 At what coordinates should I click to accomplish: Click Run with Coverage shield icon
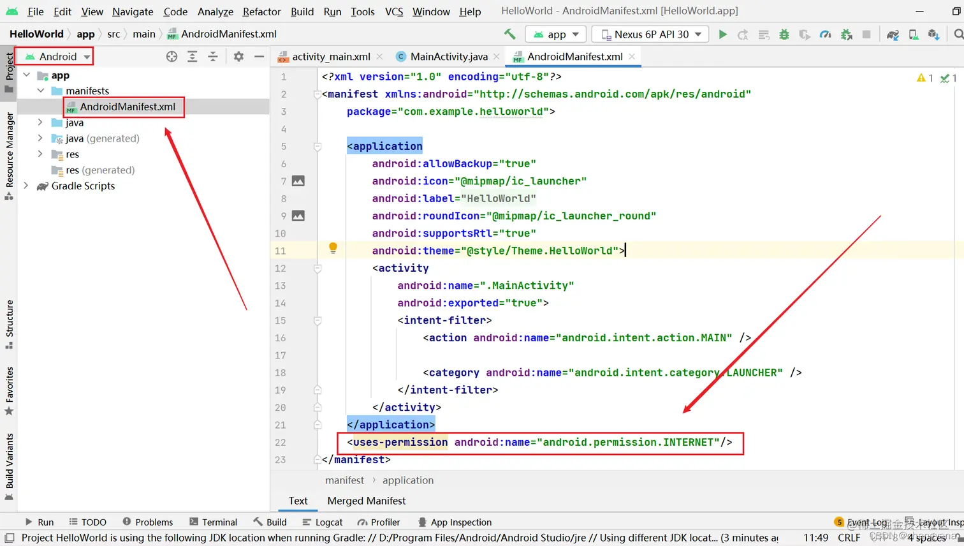[805, 34]
